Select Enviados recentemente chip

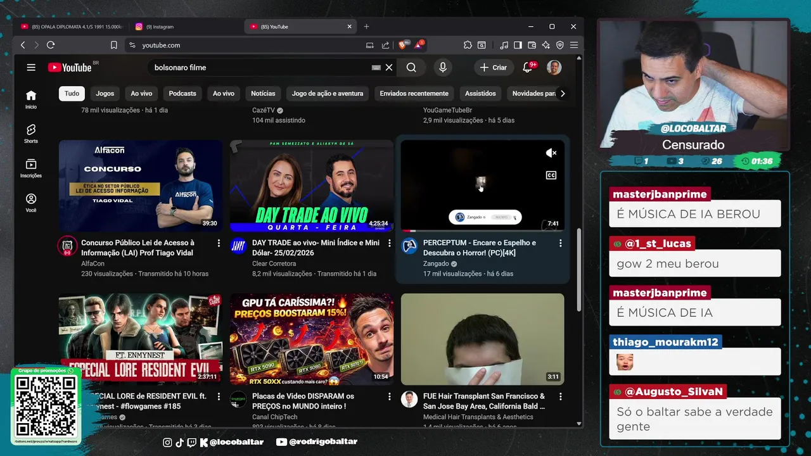[x=414, y=93]
